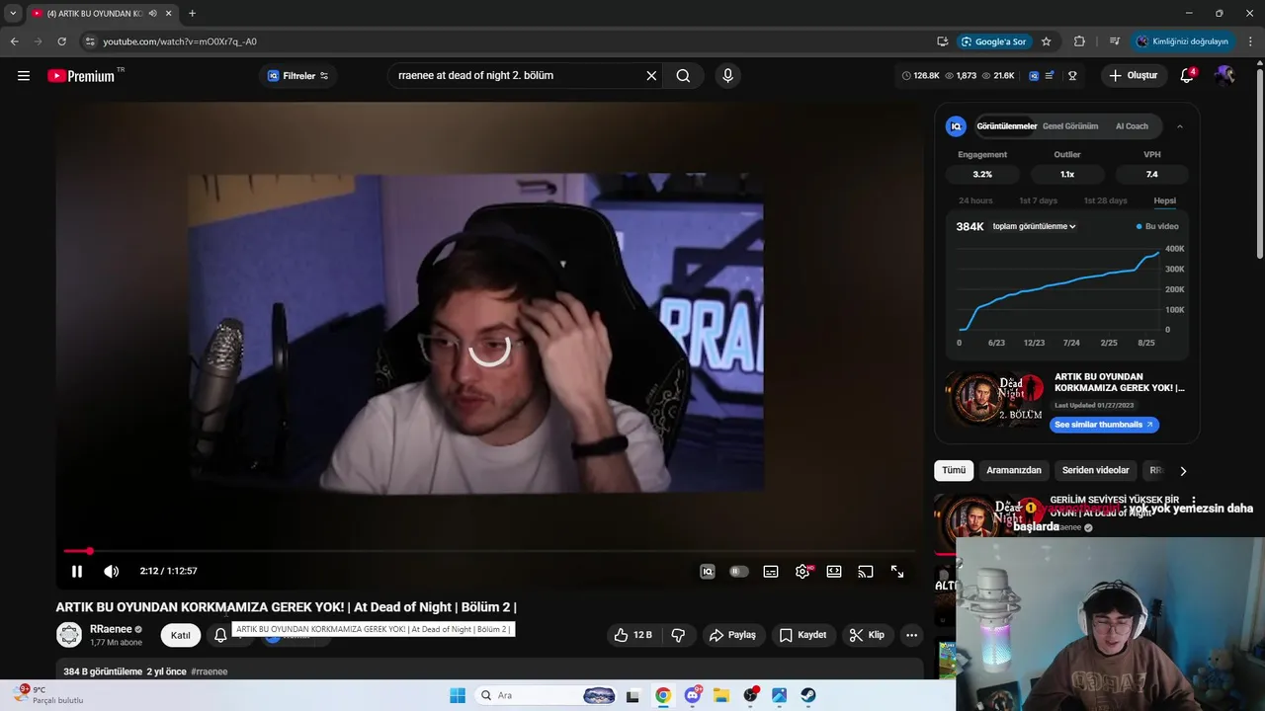Open tab search dropdown arrow
Screen dimensions: 1265x711
(x=13, y=13)
